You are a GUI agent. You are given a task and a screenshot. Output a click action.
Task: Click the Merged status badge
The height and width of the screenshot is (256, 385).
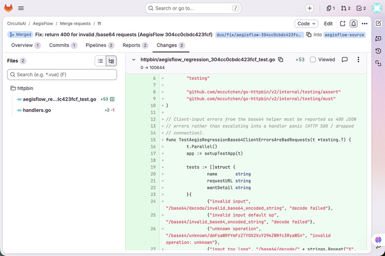(20, 34)
